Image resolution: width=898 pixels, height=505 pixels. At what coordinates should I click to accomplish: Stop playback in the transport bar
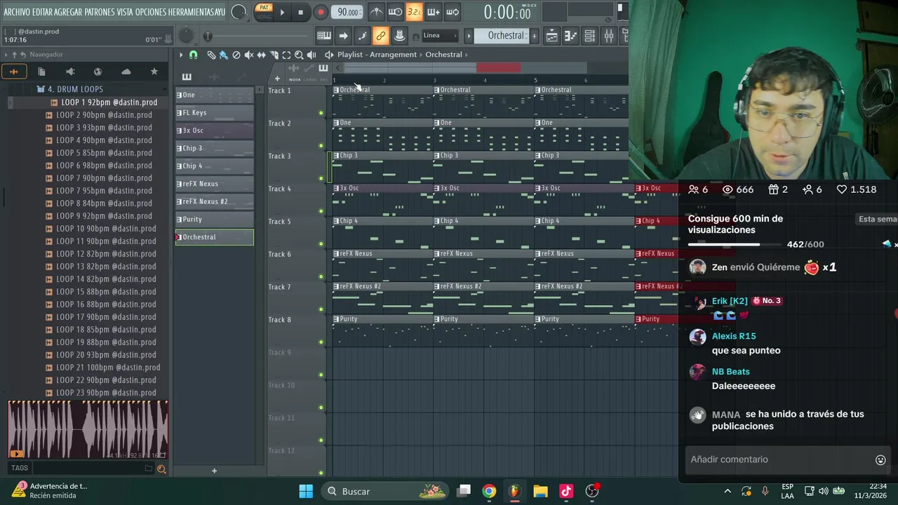point(300,12)
